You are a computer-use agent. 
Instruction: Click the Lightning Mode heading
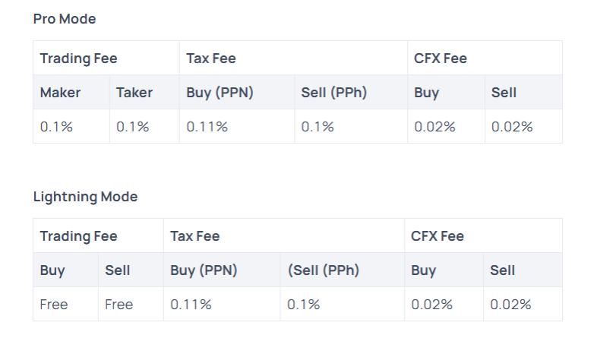tap(85, 197)
